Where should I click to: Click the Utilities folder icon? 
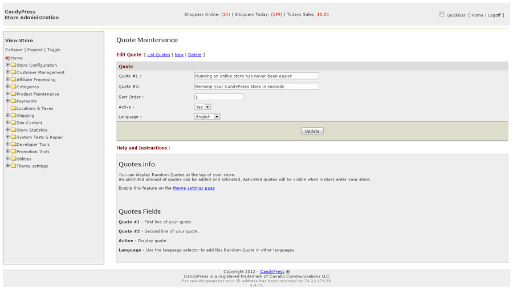click(x=14, y=158)
